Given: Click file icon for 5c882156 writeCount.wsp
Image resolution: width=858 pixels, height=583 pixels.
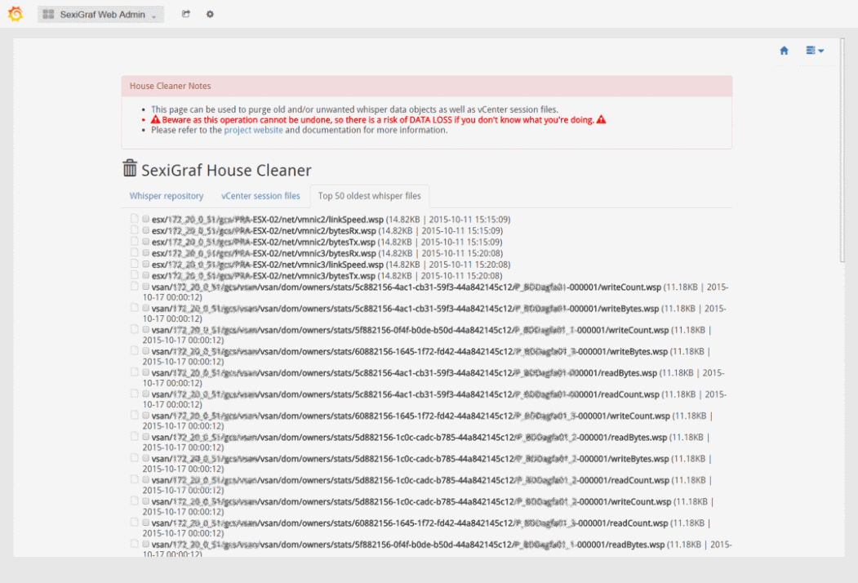Looking at the screenshot, I should [x=135, y=287].
